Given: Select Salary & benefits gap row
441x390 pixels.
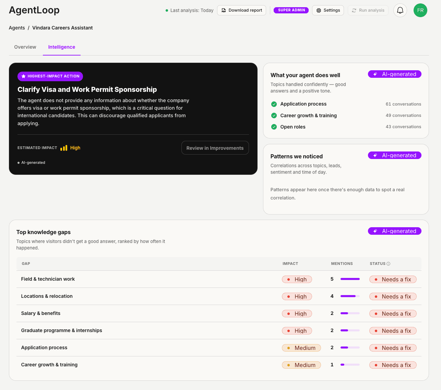Looking at the screenshot, I should pos(219,314).
